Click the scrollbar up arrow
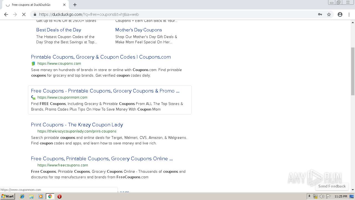 pyautogui.click(x=353, y=22)
